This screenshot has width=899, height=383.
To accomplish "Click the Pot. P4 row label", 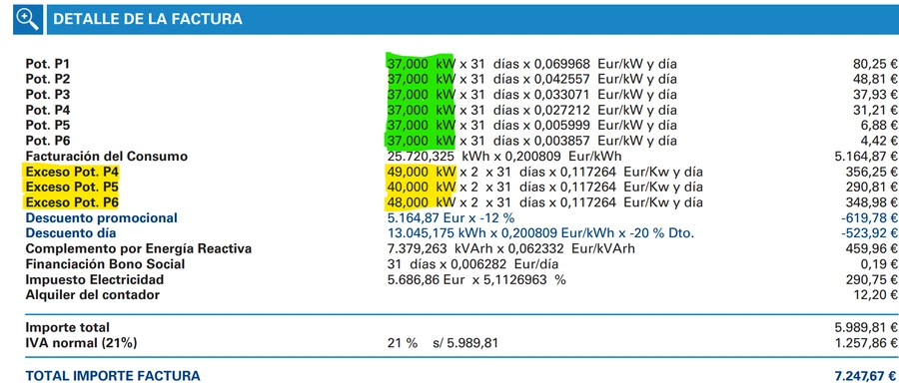I will [48, 110].
